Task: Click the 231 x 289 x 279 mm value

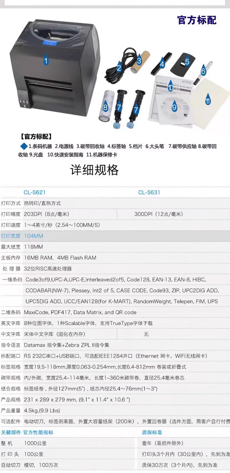Action: 77,400
